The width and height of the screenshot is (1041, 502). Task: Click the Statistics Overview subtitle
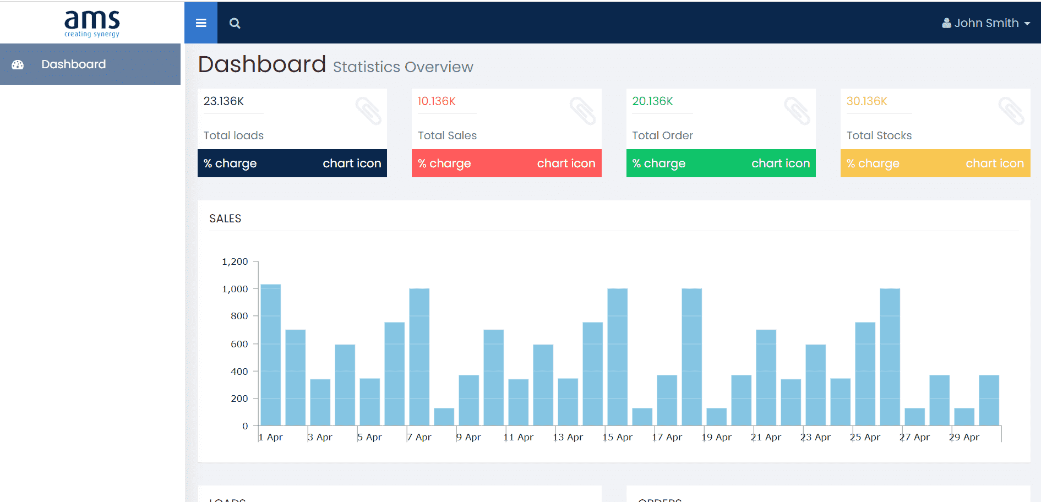(403, 67)
